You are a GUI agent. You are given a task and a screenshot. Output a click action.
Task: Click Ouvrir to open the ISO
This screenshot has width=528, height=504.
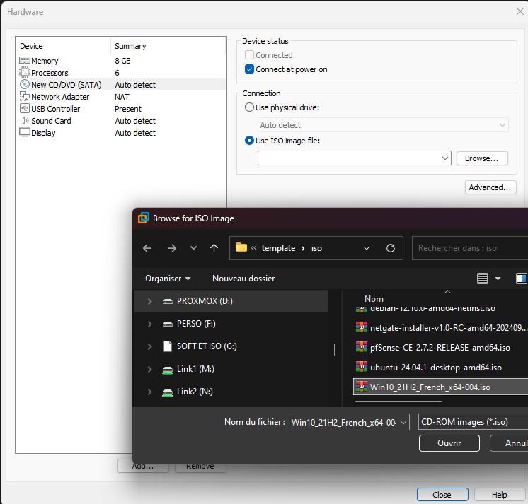click(x=449, y=443)
